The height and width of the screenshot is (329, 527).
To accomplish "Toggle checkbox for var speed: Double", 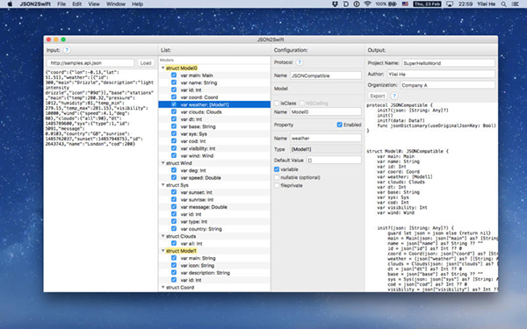I will click(x=174, y=177).
